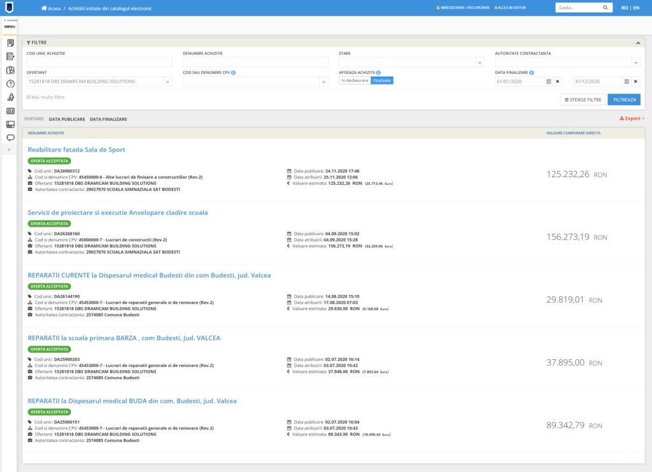
Task: Open the panel layout sidebar icon
Action: pos(10,124)
